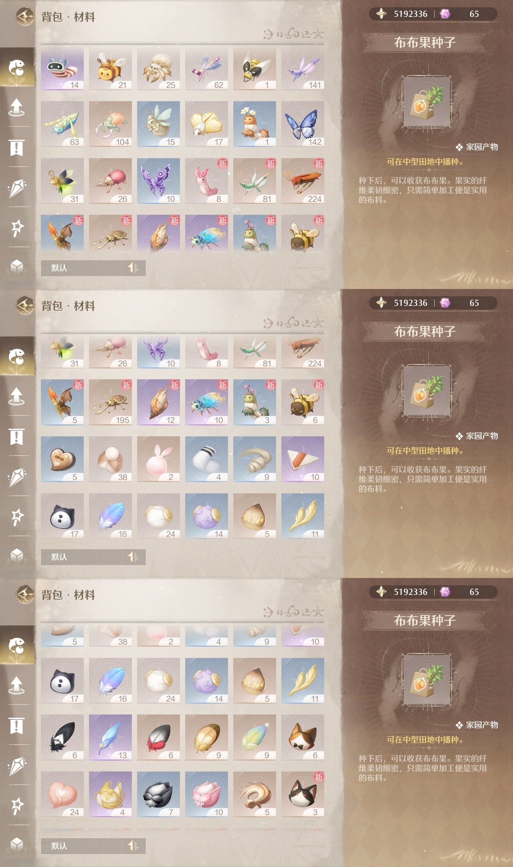Toggle sort arrow beside 默认 under the snail-shell grid
The image size is (513, 867).
133,557
